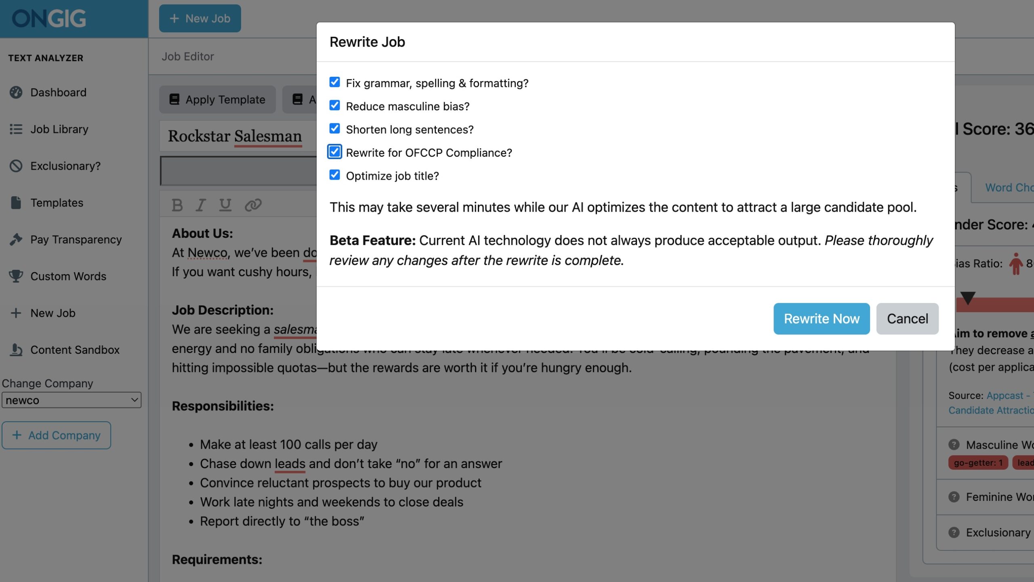This screenshot has width=1034, height=582.
Task: Uncheck Fix grammar, spelling & formatting
Action: pos(334,82)
